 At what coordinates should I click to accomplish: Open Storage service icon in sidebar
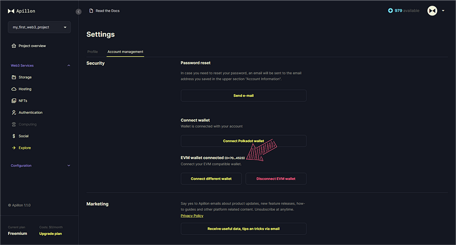(x=14, y=77)
